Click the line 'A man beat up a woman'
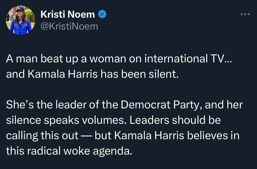This screenshot has width=257, height=169. (x=119, y=59)
